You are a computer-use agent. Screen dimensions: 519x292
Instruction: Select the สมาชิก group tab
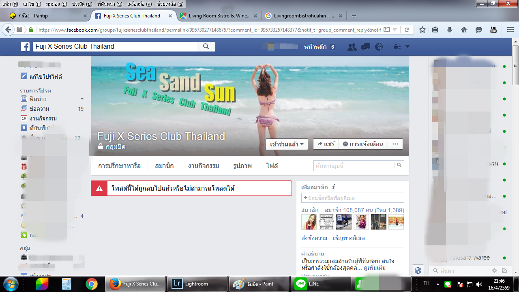click(164, 166)
